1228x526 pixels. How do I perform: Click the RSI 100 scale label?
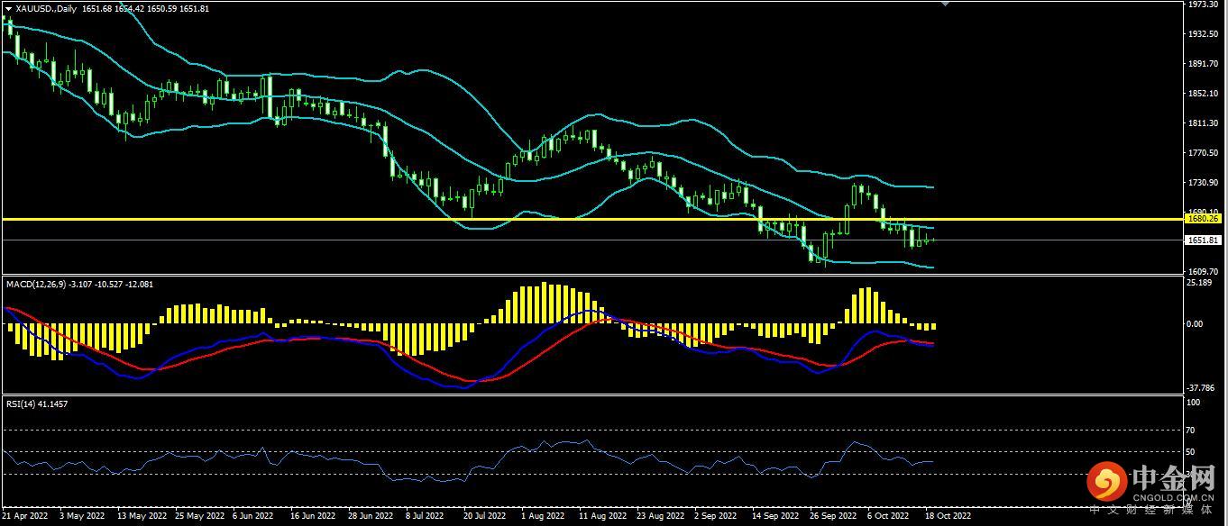[x=1192, y=404]
